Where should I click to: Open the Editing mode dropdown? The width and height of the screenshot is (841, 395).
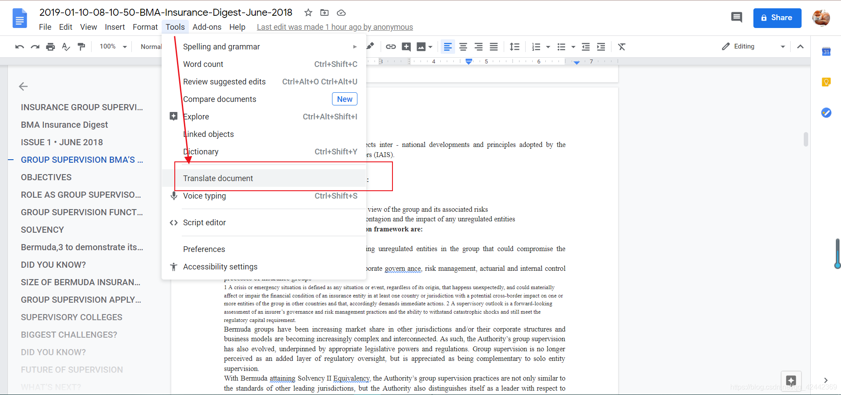[x=753, y=46]
